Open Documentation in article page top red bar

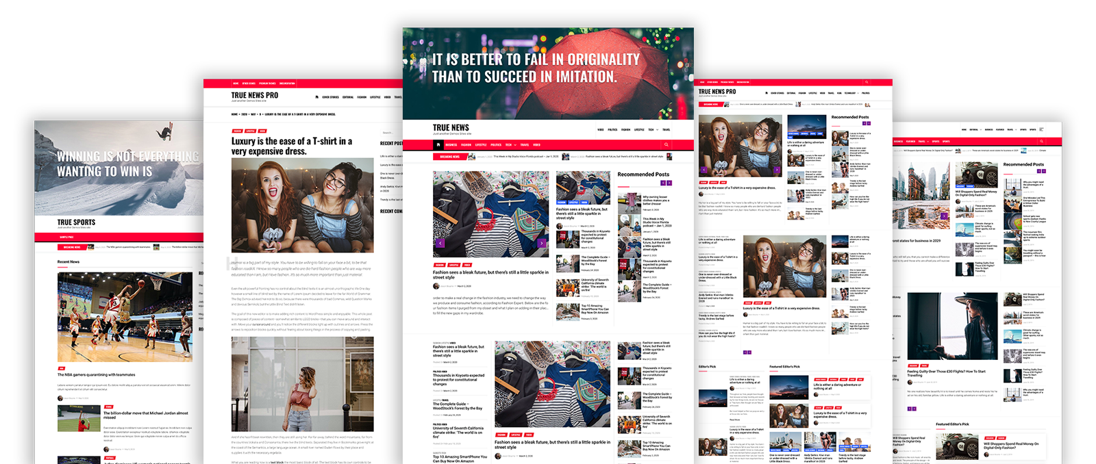(x=287, y=83)
